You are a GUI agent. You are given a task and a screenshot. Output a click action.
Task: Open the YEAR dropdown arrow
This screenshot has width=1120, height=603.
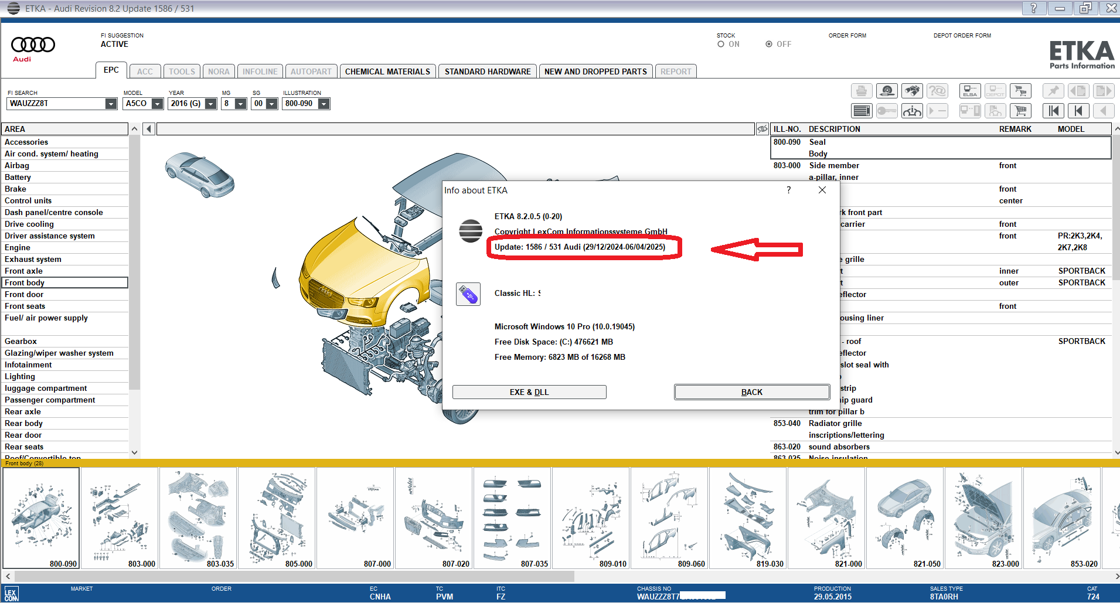coord(210,104)
